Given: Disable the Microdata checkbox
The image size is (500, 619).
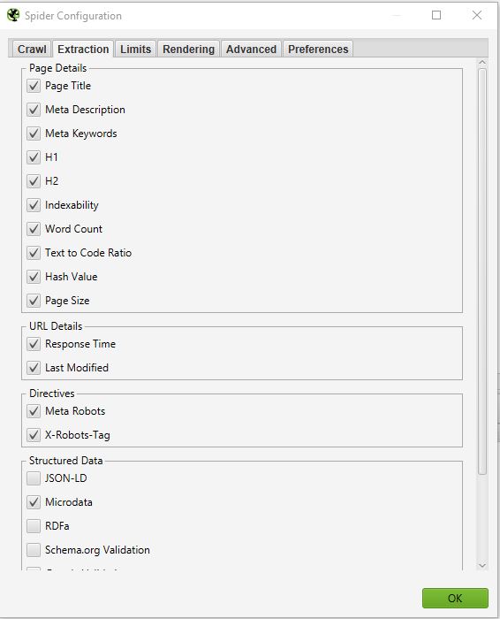Looking at the screenshot, I should (34, 502).
